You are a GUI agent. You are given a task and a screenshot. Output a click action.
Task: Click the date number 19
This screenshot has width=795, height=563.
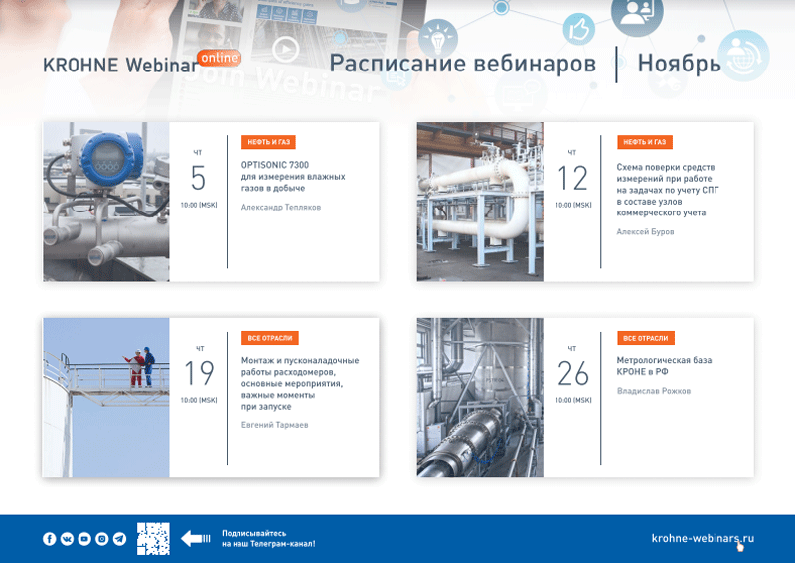(x=199, y=373)
